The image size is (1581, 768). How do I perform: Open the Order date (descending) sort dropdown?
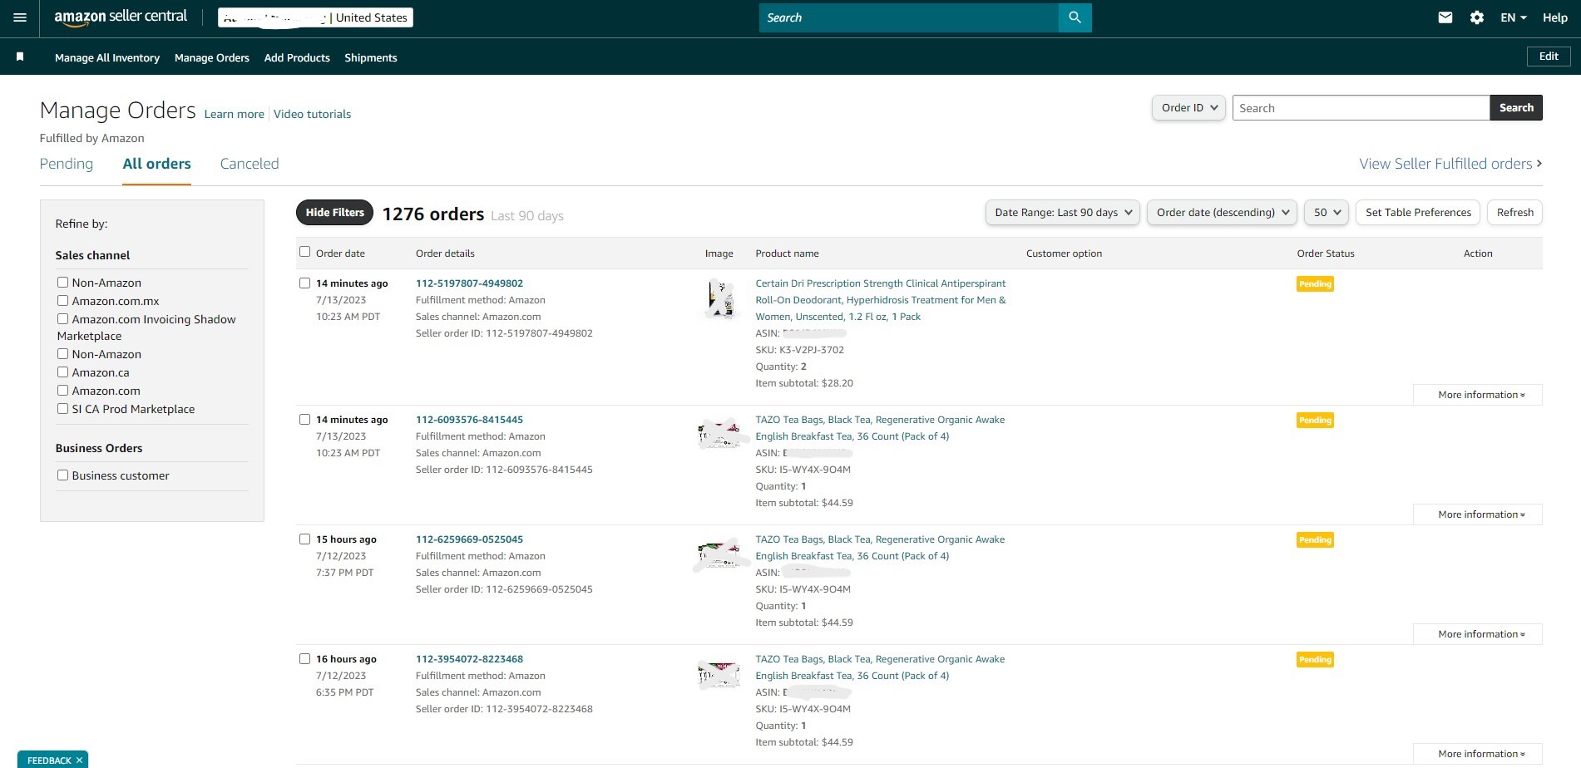coord(1222,212)
